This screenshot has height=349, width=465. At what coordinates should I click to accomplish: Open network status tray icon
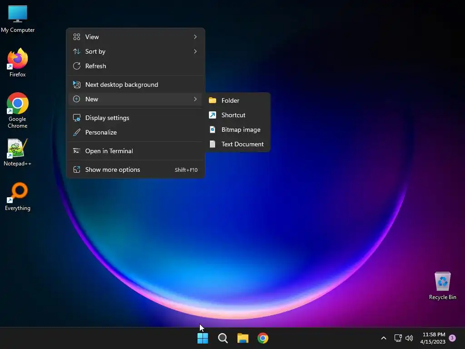[398, 338]
